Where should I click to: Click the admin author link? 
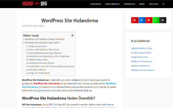coord(41,26)
